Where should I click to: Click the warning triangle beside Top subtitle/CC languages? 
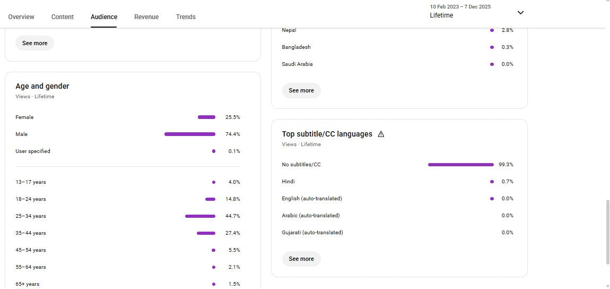[381, 134]
